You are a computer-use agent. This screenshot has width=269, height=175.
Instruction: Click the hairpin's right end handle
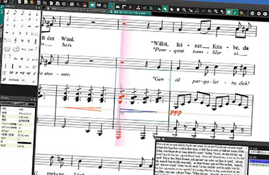156,112
